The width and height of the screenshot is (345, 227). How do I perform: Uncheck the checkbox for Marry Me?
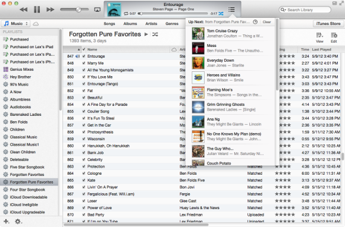pos(84,63)
